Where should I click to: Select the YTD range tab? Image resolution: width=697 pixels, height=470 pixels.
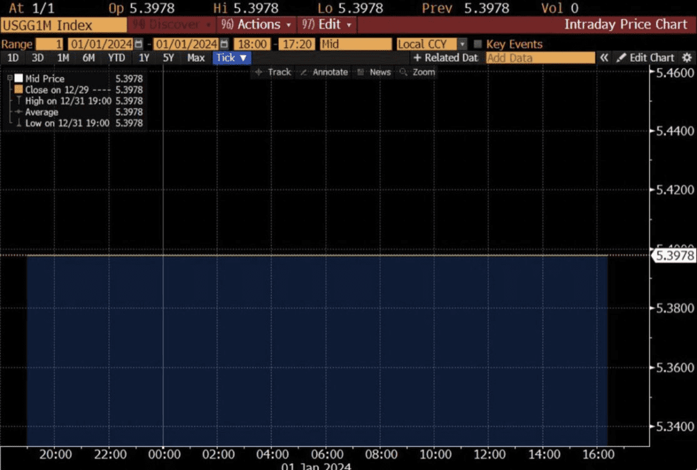[x=116, y=58]
